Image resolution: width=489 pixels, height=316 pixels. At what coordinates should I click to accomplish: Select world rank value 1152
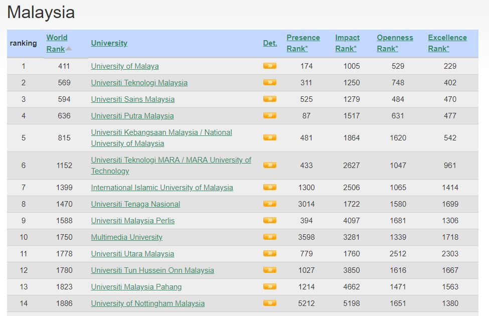pyautogui.click(x=64, y=166)
